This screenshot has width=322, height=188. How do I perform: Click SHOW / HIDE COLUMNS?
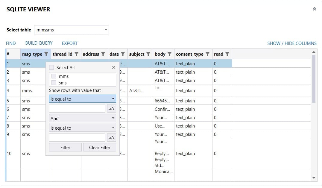click(x=292, y=43)
